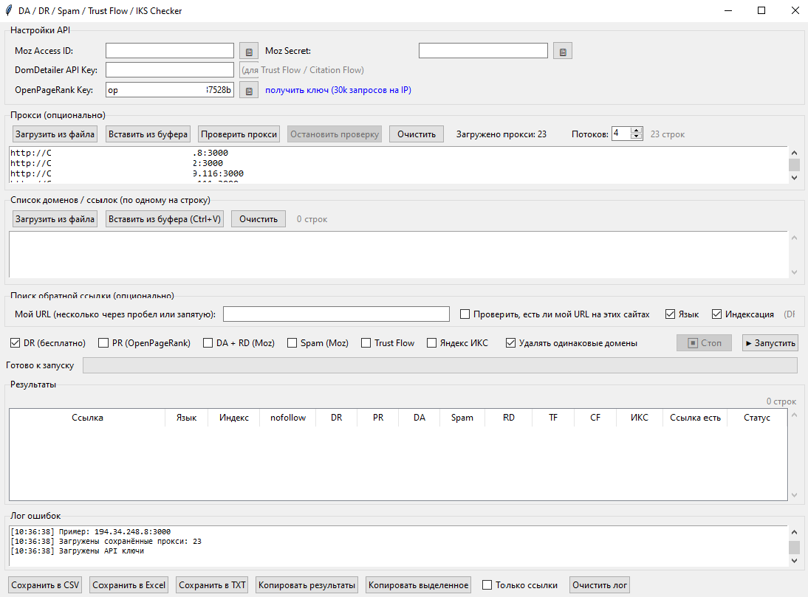Click the Moz Secret input field
This screenshot has width=808, height=597.
(483, 50)
